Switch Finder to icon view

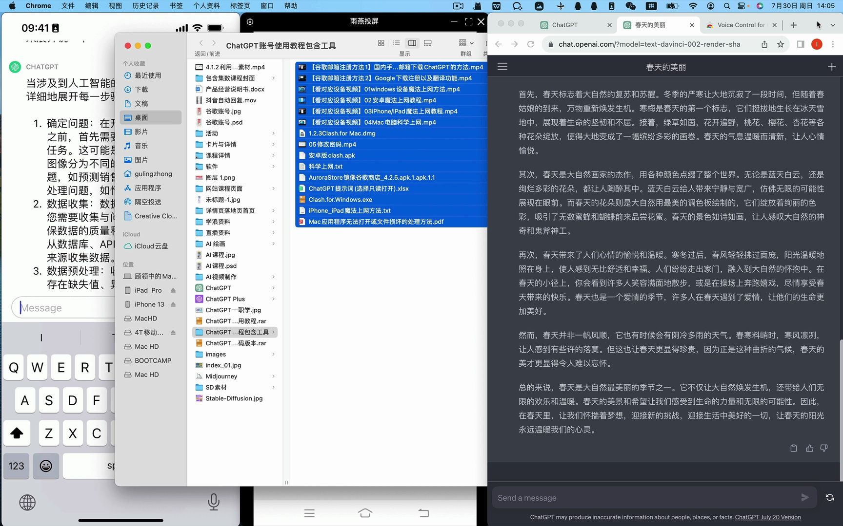point(381,43)
